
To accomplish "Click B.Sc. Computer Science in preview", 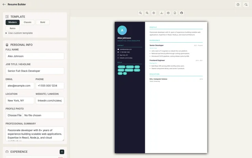I will tap(158, 79).
